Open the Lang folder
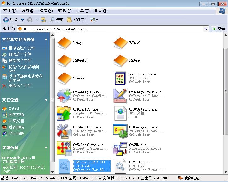This screenshot has height=182, width=228. [64, 43]
